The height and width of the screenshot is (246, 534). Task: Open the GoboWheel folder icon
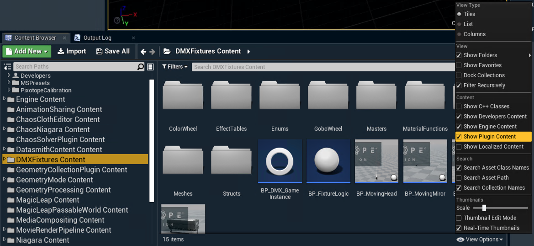(328, 96)
